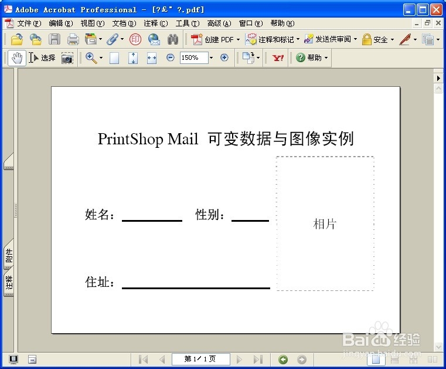Viewport: 446px width, 369px height.
Task: Open the 附件 side panel tab
Action: click(x=9, y=255)
